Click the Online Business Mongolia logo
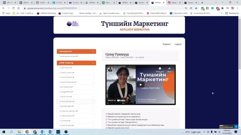This screenshot has height=135, width=241. tap(73, 24)
